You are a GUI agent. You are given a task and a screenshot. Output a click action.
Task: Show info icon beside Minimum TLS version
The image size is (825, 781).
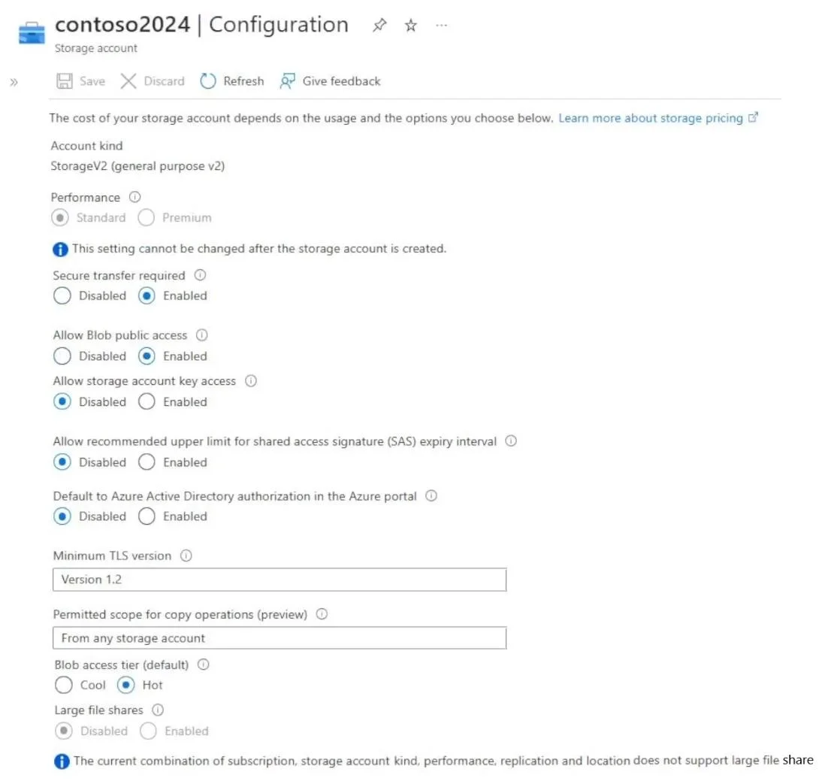pos(186,555)
